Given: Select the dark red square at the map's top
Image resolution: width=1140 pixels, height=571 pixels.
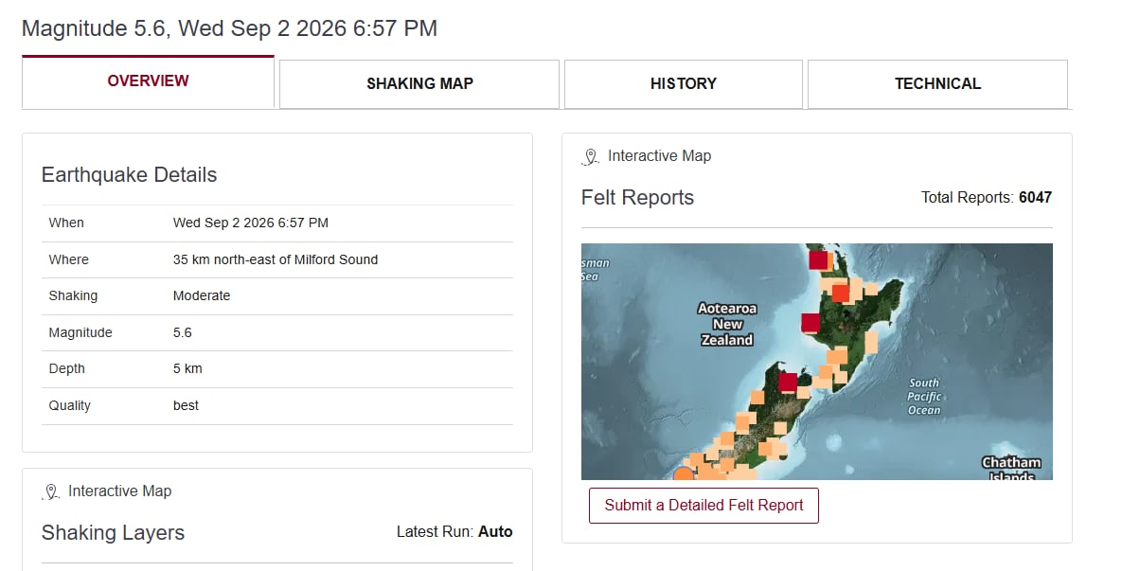Looking at the screenshot, I should coord(818,259).
